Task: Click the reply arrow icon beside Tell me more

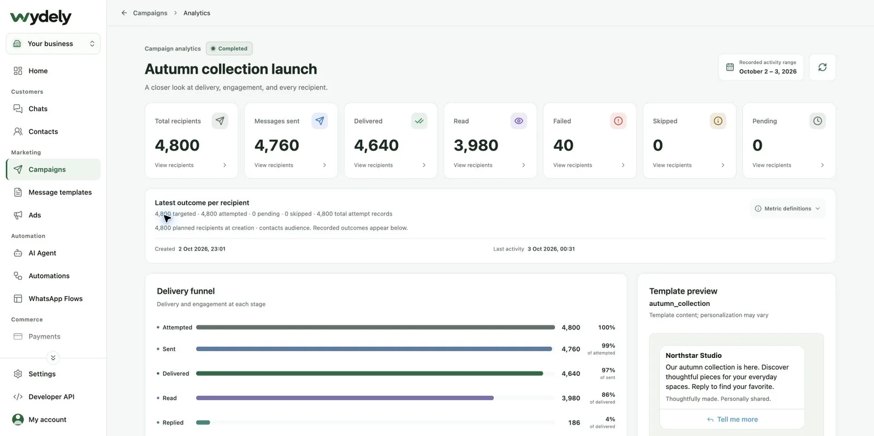Action: (x=710, y=420)
